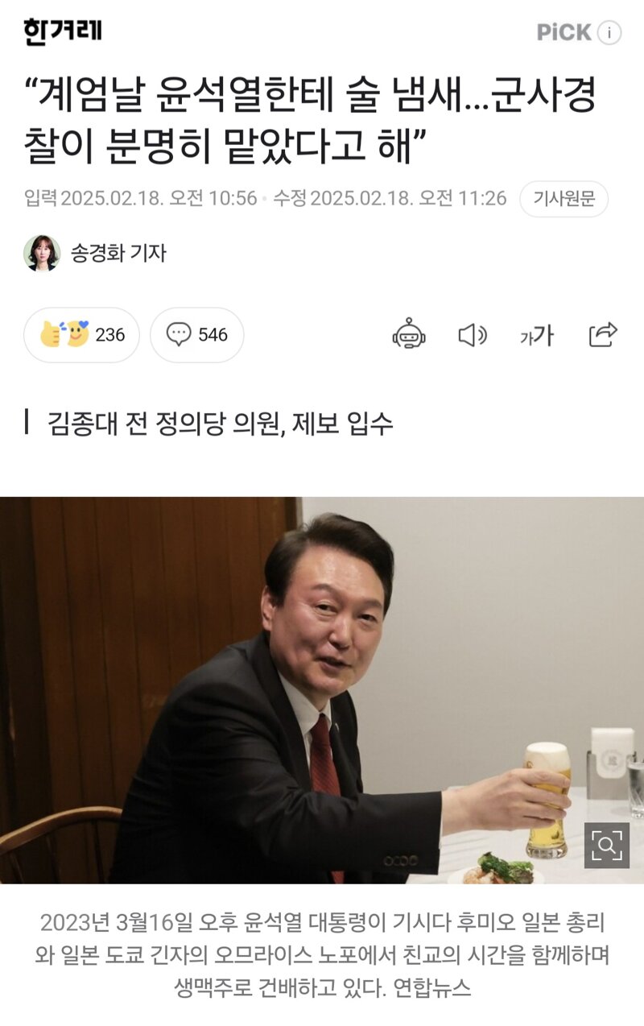Play article audio with speaker icon
The width and height of the screenshot is (644, 1026).
pos(473,335)
